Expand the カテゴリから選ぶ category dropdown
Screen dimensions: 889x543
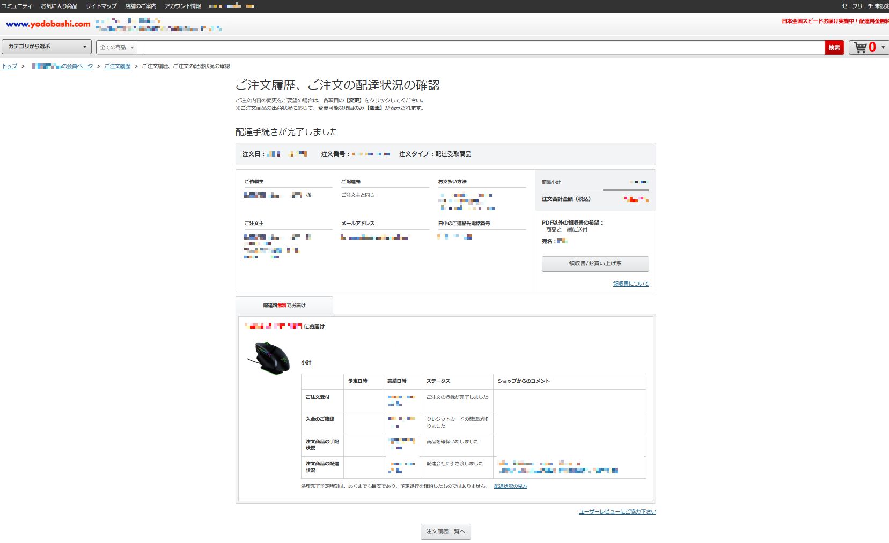pyautogui.click(x=47, y=47)
